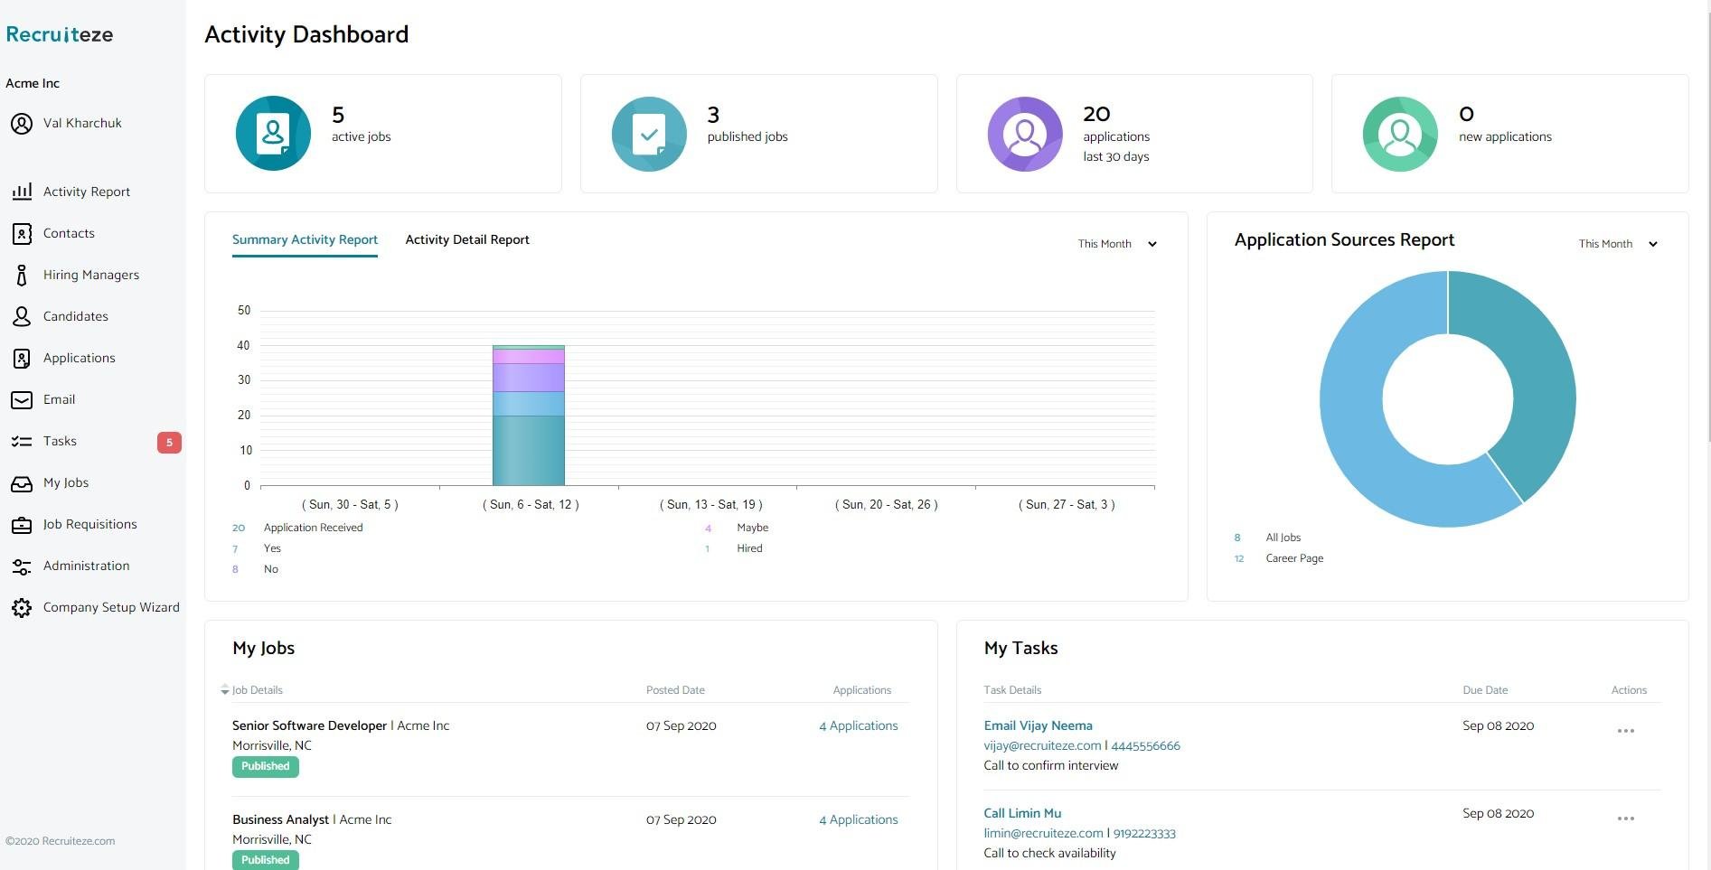This screenshot has height=870, width=1711.
Task: Click the Administration sliders icon
Action: tap(22, 566)
